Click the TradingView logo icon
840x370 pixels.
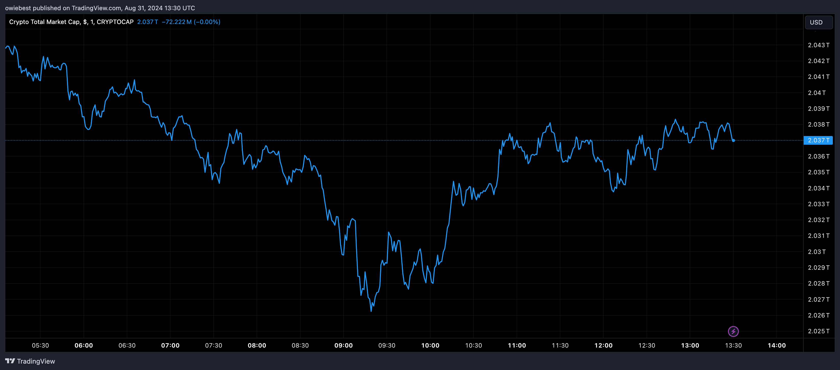click(10, 361)
